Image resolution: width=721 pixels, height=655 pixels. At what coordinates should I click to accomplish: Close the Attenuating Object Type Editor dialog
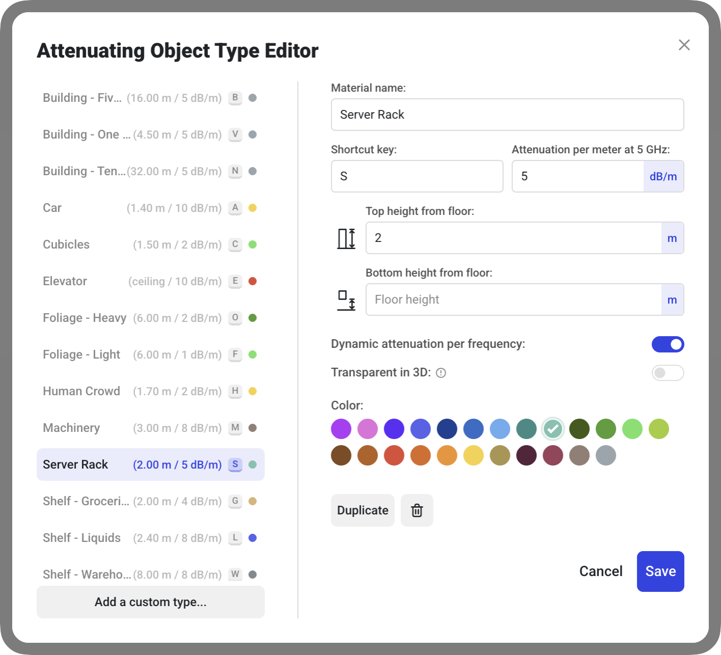[684, 45]
